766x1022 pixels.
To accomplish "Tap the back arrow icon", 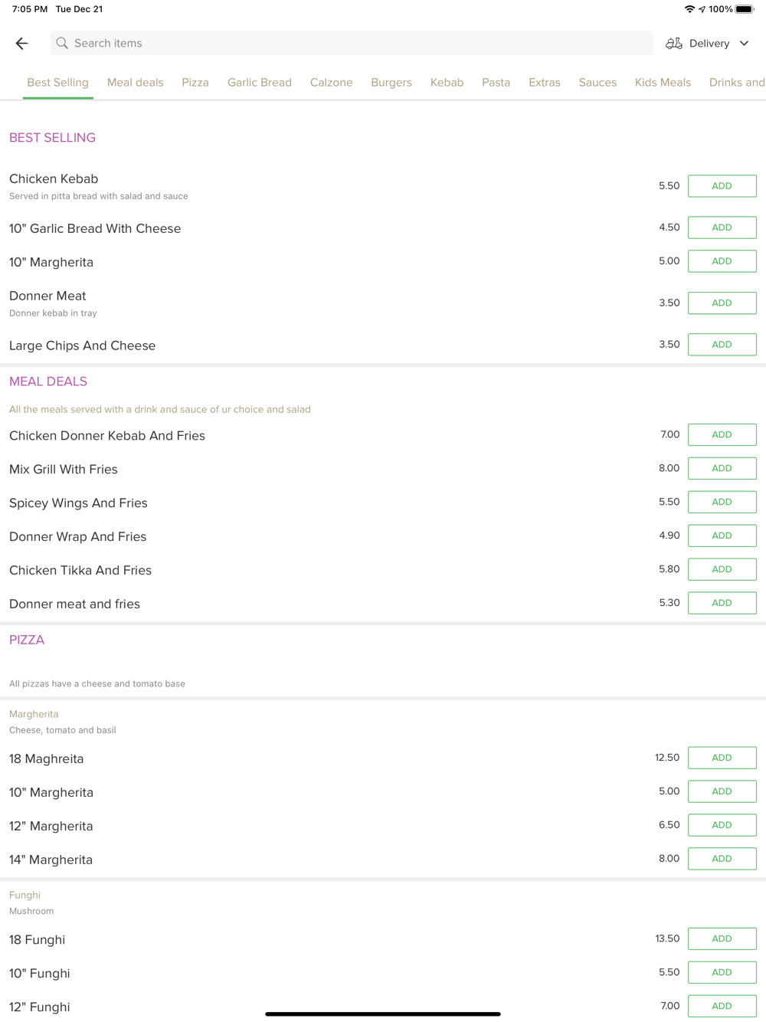I will click(x=21, y=44).
